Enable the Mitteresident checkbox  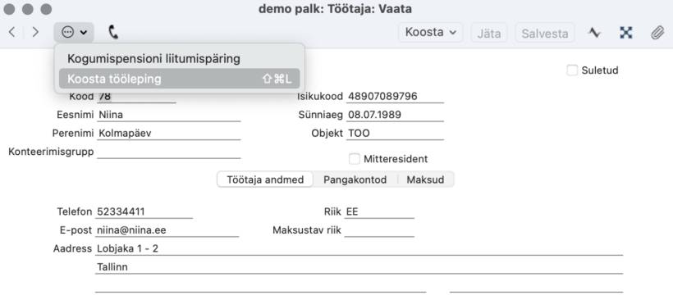pyautogui.click(x=354, y=159)
